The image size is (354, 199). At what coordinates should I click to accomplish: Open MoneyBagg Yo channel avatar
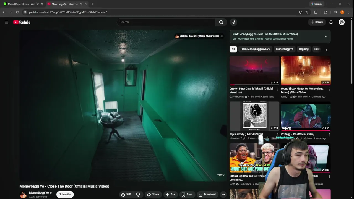[x=23, y=195]
